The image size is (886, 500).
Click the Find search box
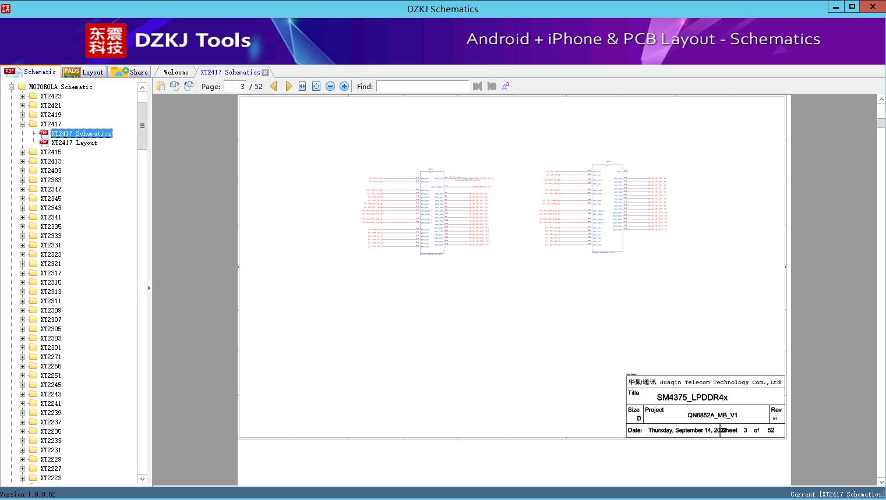pos(423,86)
